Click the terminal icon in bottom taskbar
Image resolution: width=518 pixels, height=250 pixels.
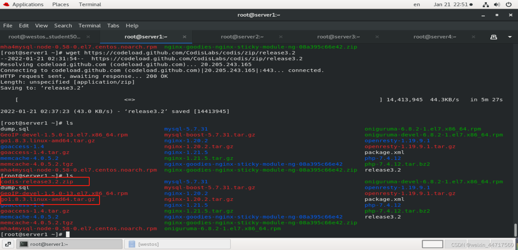coord(24,244)
